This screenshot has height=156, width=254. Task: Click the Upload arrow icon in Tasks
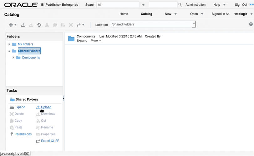[x=38, y=107]
